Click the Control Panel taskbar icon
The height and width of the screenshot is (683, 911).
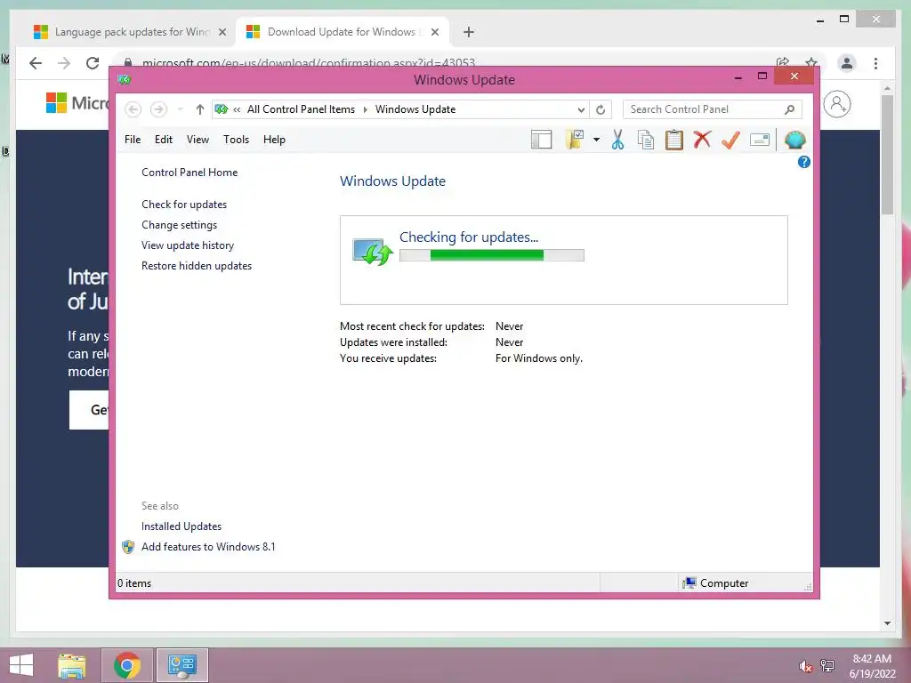click(x=182, y=665)
